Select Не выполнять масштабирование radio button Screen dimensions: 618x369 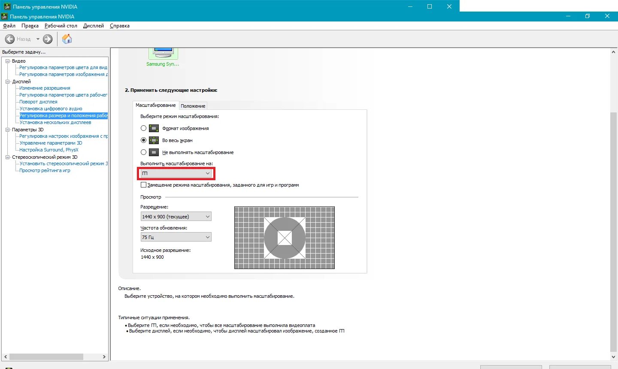pyautogui.click(x=143, y=152)
